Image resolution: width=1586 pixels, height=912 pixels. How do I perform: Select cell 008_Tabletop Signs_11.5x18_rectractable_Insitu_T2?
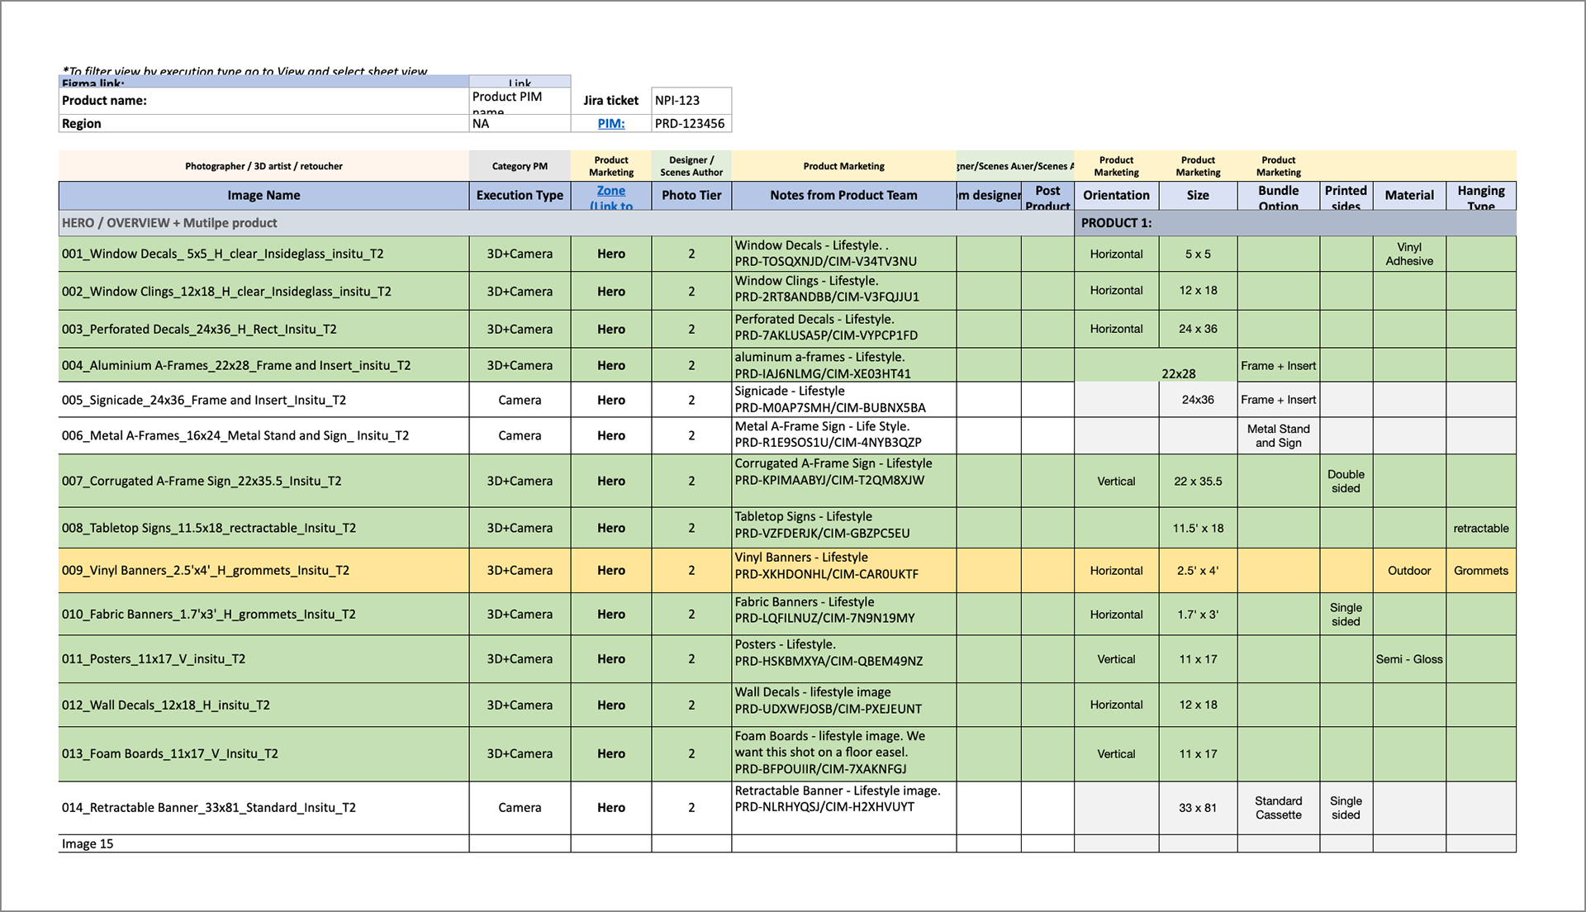pos(264,528)
